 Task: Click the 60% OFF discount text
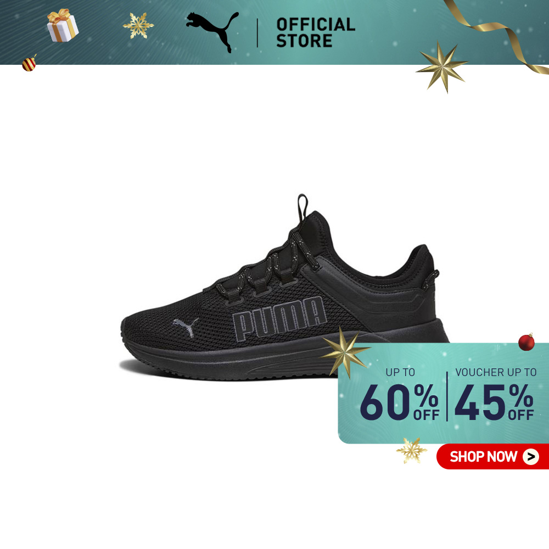400,402
